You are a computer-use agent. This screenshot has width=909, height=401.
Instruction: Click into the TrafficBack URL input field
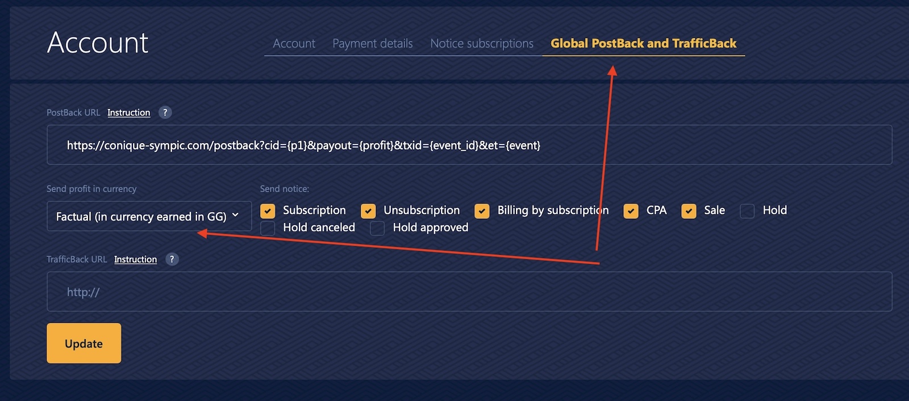tap(469, 292)
